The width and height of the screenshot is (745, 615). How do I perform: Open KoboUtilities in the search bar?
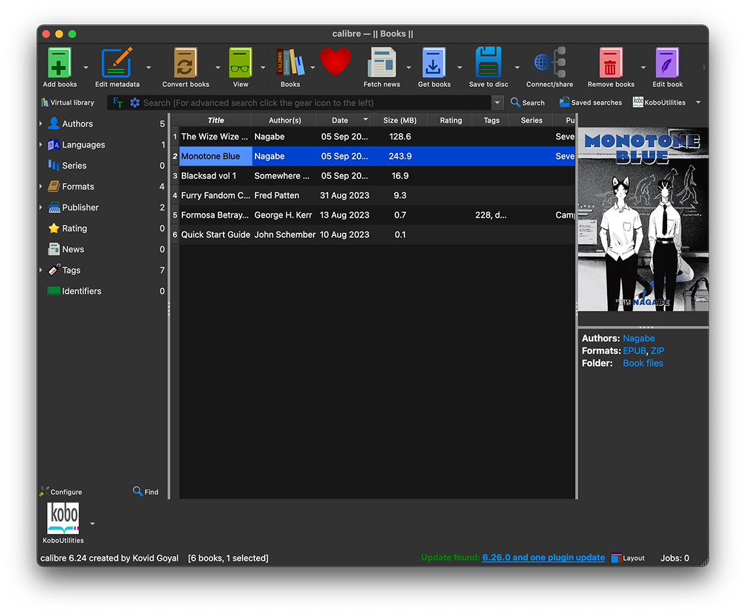click(x=659, y=102)
